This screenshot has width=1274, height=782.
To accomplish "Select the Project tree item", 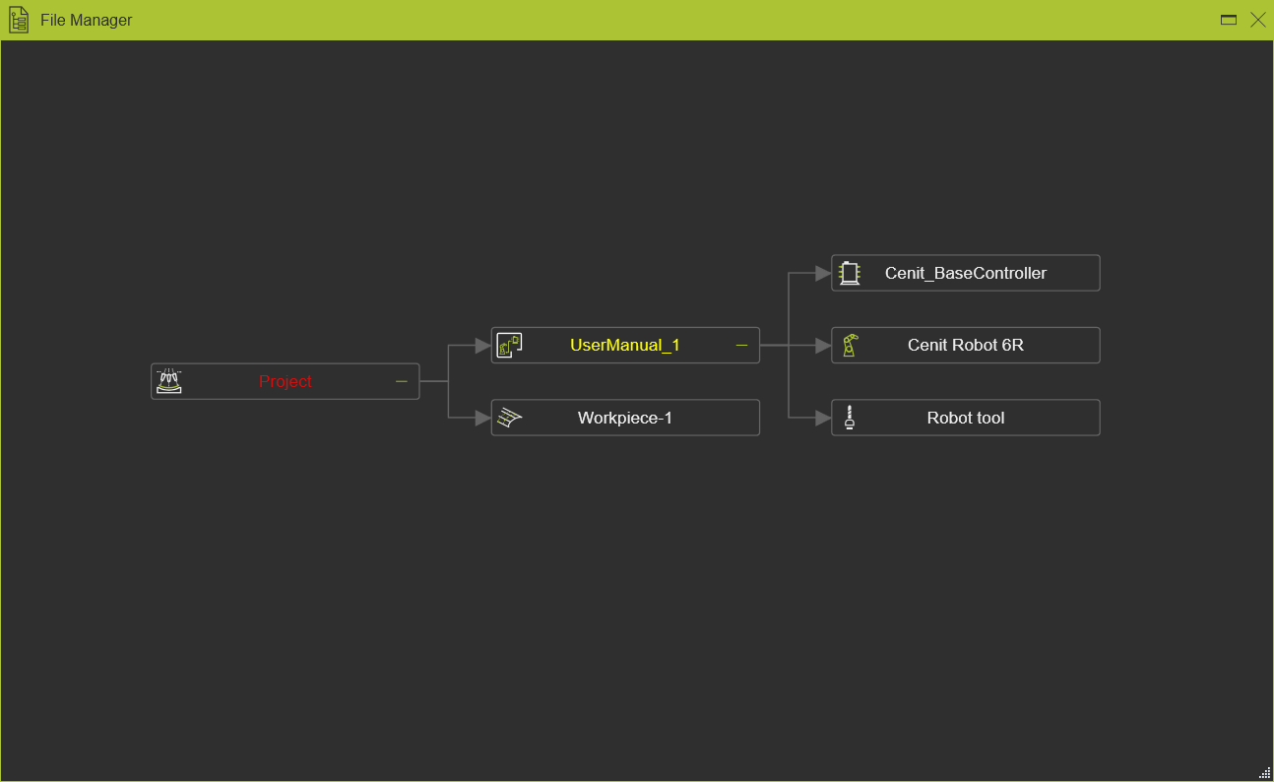I will [x=285, y=381].
